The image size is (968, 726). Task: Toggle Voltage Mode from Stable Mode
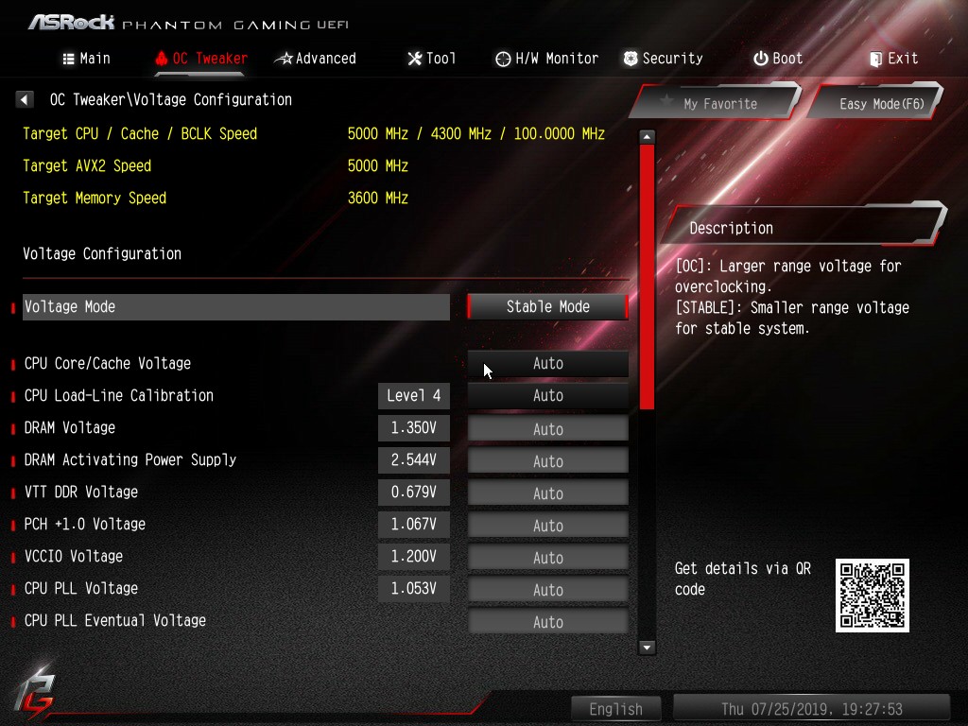point(547,307)
